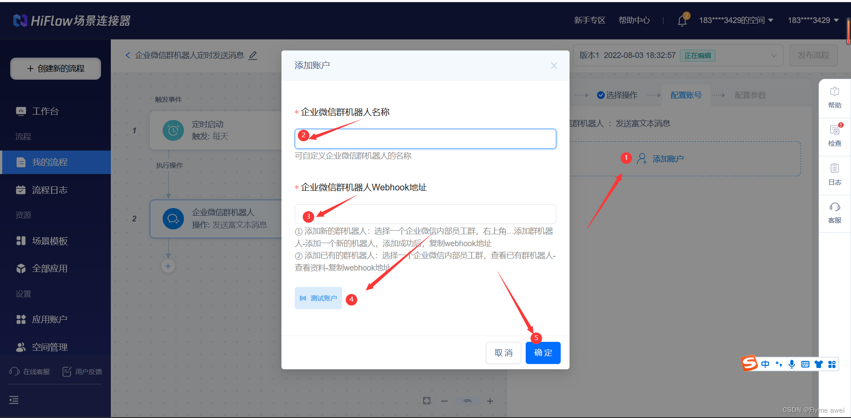This screenshot has width=851, height=418.
Task: Click the 100% zoom level indicator
Action: (x=467, y=401)
